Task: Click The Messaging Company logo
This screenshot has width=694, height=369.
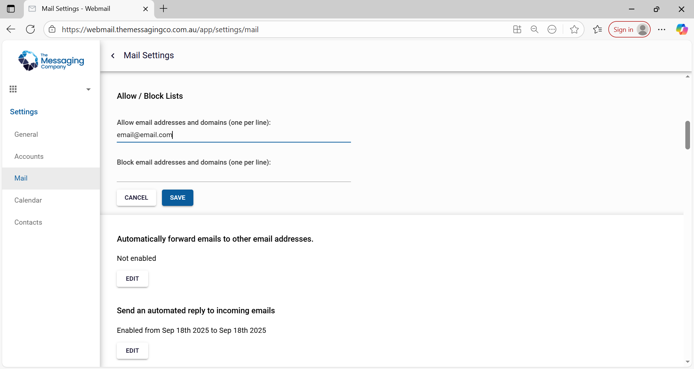Action: [x=51, y=60]
